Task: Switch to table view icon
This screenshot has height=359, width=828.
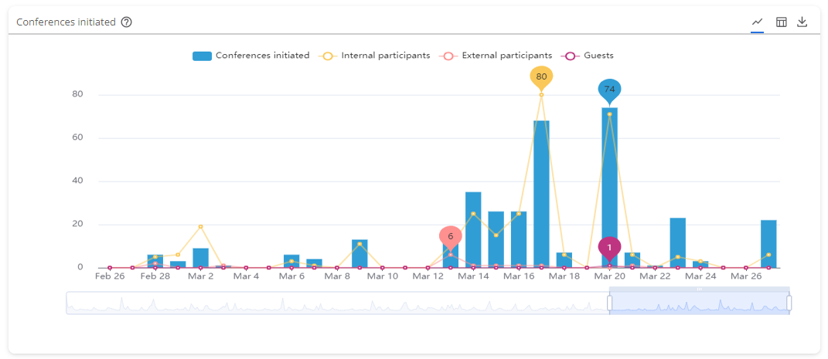Action: 782,22
